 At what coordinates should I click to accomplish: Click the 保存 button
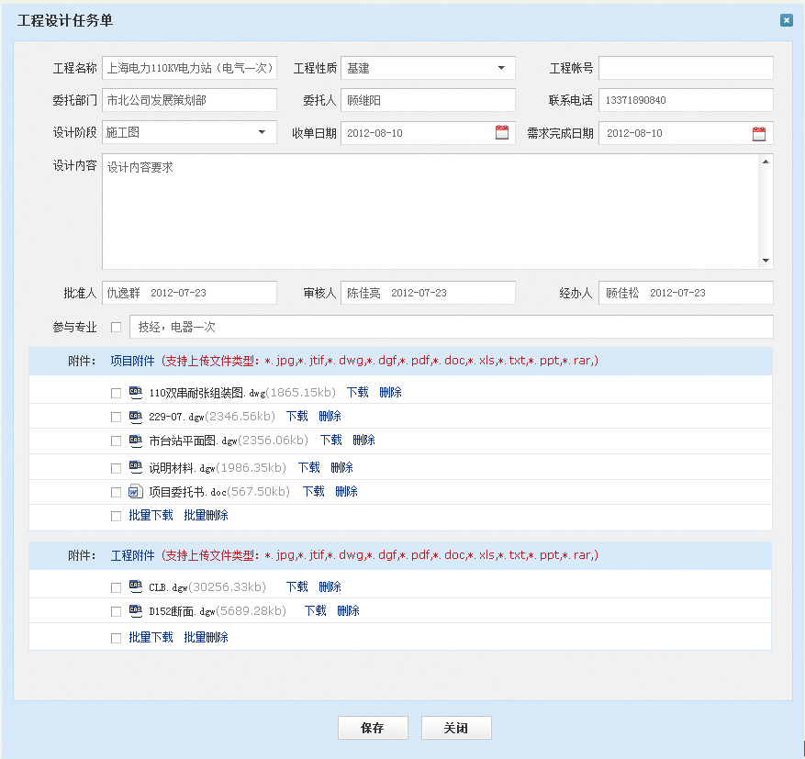(373, 728)
